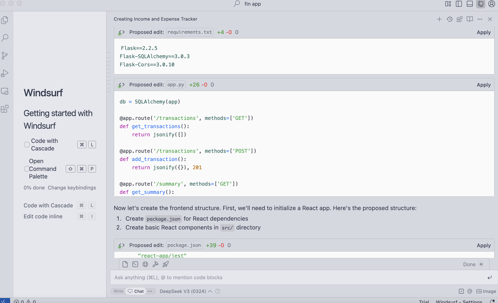The width and height of the screenshot is (498, 303).
Task: Open the book icon in Cascade header
Action: pos(470,19)
